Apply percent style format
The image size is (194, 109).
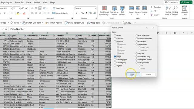82,13
